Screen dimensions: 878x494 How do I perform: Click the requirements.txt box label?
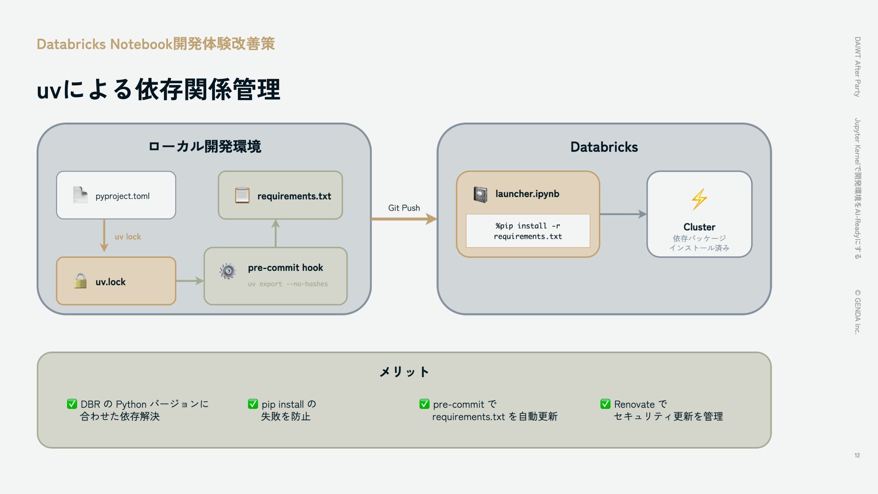tap(294, 196)
